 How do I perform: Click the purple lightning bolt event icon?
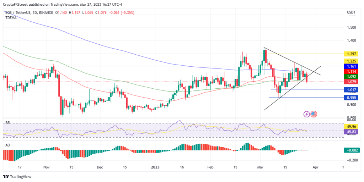(306, 114)
